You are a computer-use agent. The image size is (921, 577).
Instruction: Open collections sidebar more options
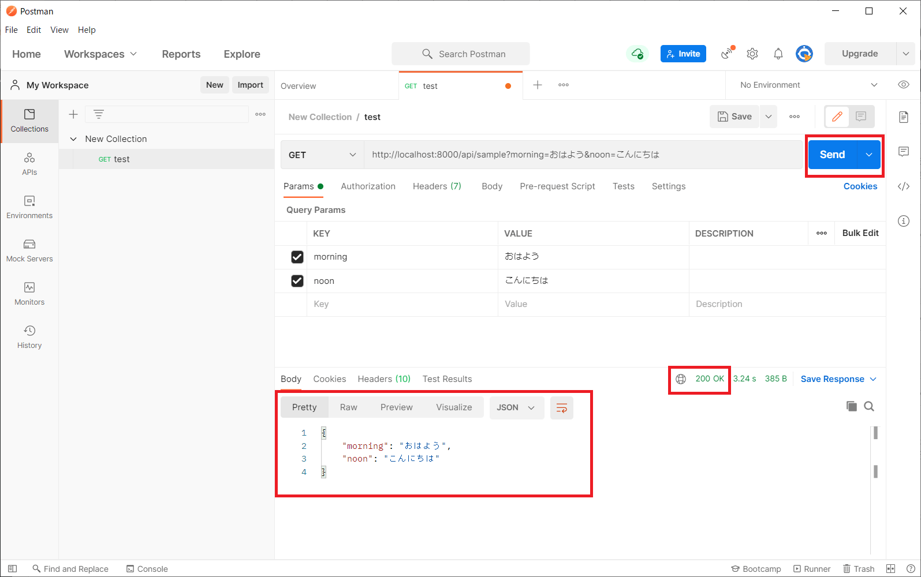260,114
